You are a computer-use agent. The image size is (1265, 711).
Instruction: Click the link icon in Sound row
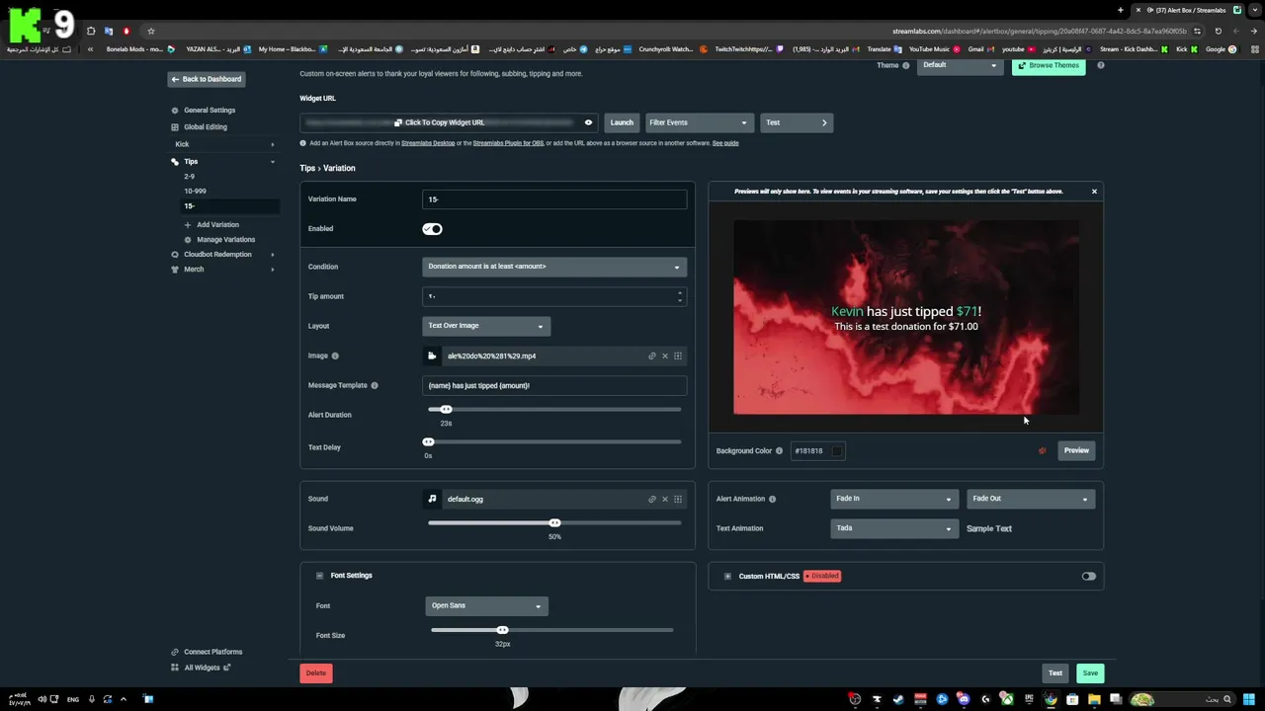(x=651, y=500)
